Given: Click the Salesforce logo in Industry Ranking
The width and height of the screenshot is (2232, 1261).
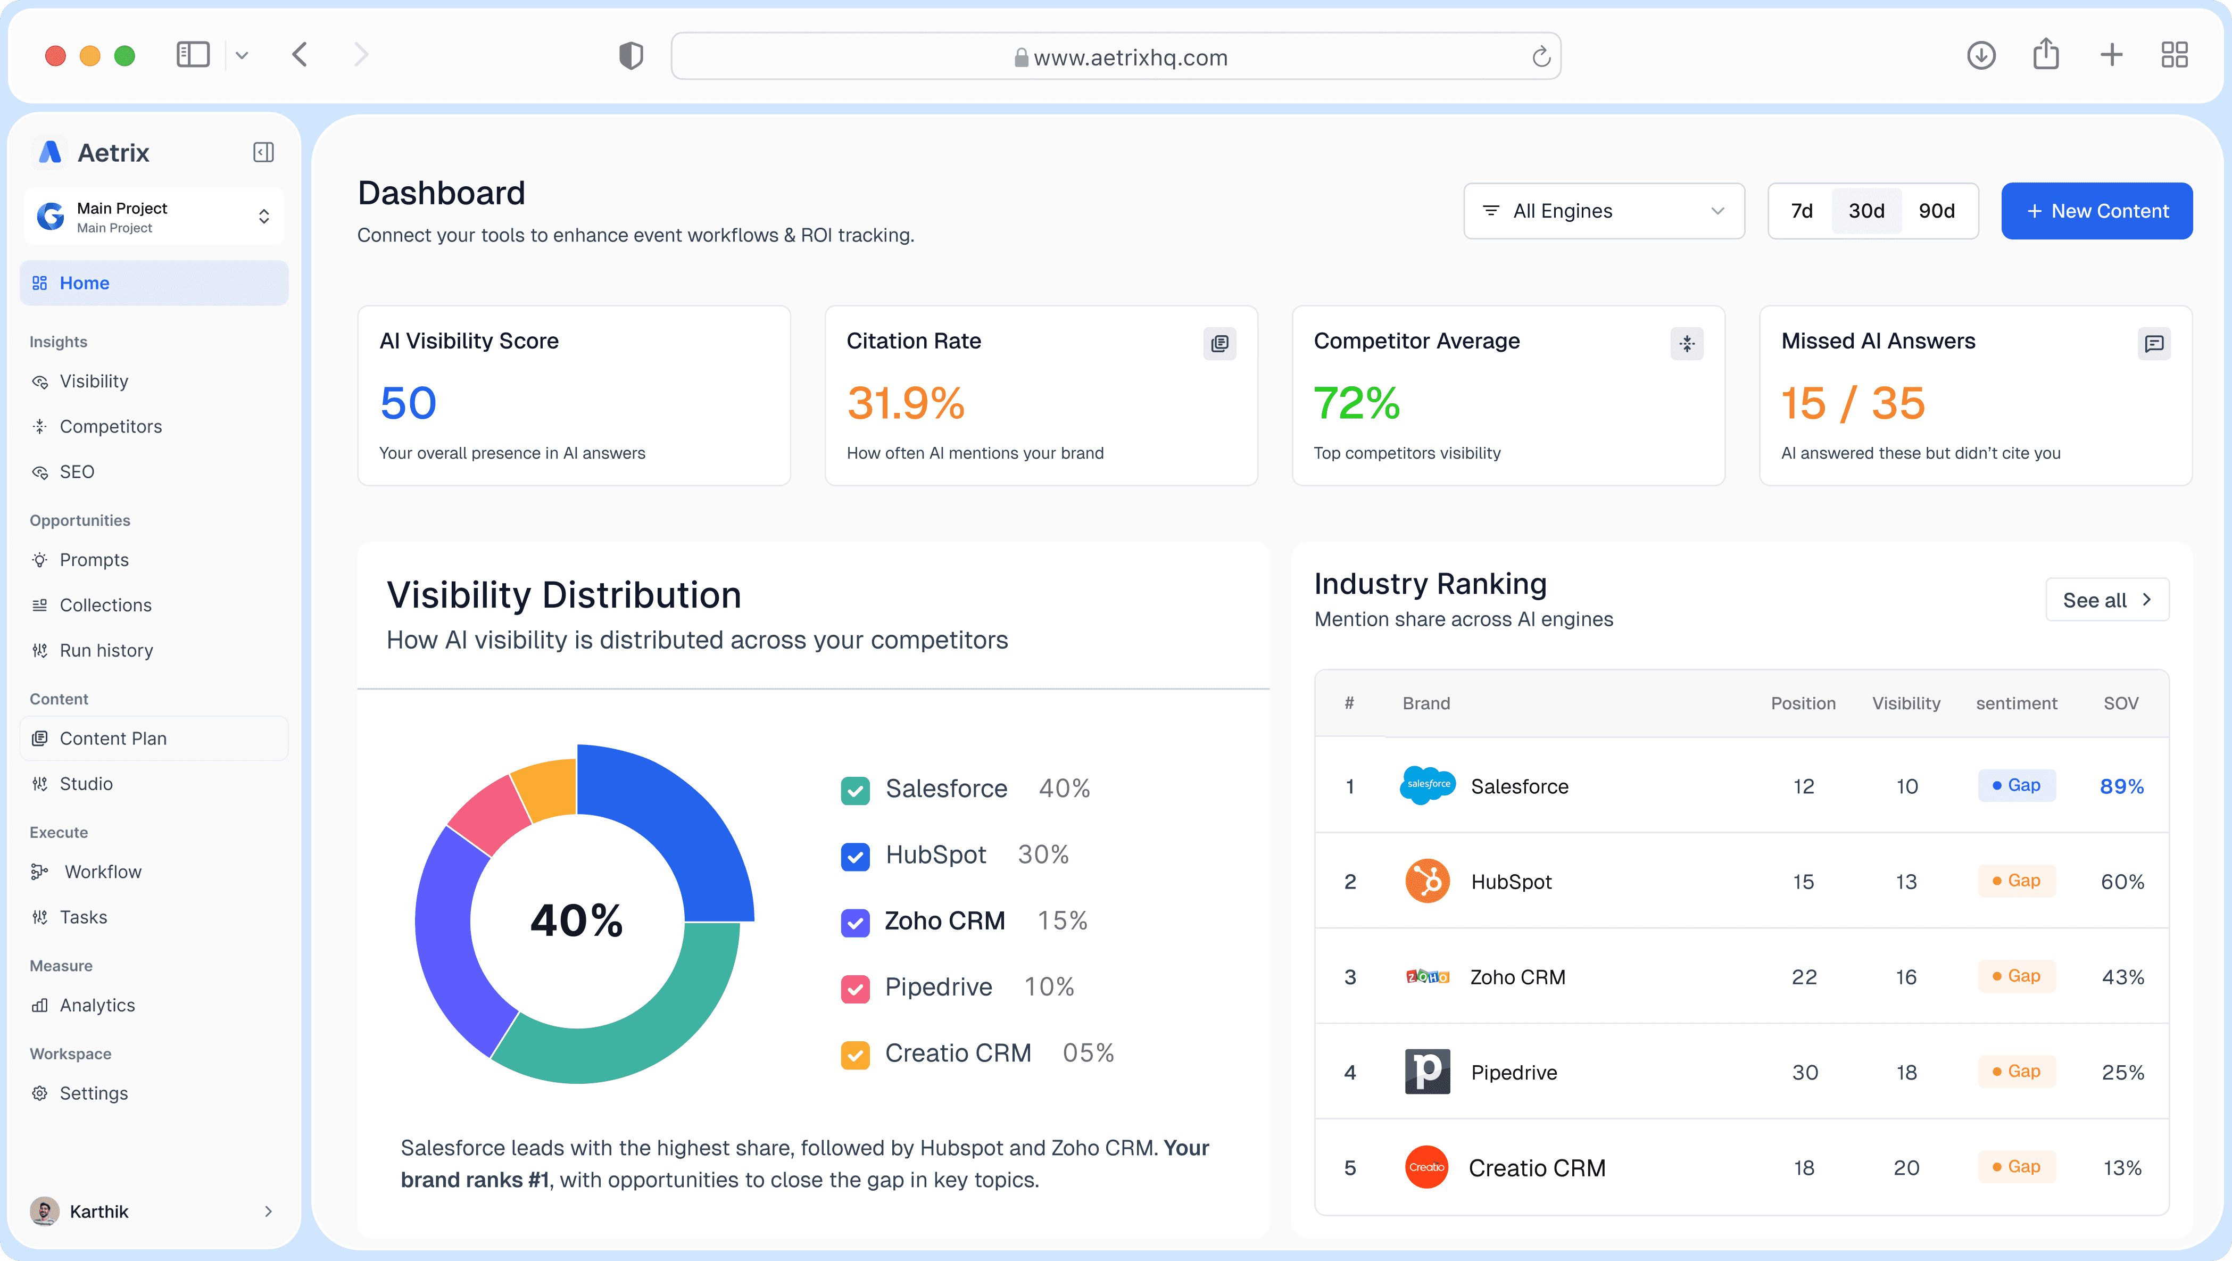Looking at the screenshot, I should [x=1427, y=785].
